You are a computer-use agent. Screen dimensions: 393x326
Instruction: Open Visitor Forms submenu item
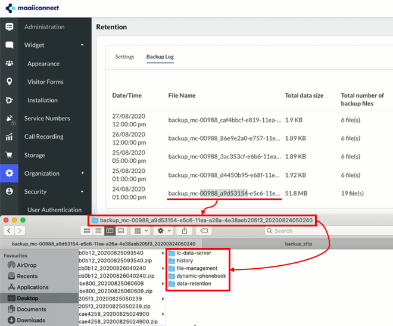pos(45,82)
